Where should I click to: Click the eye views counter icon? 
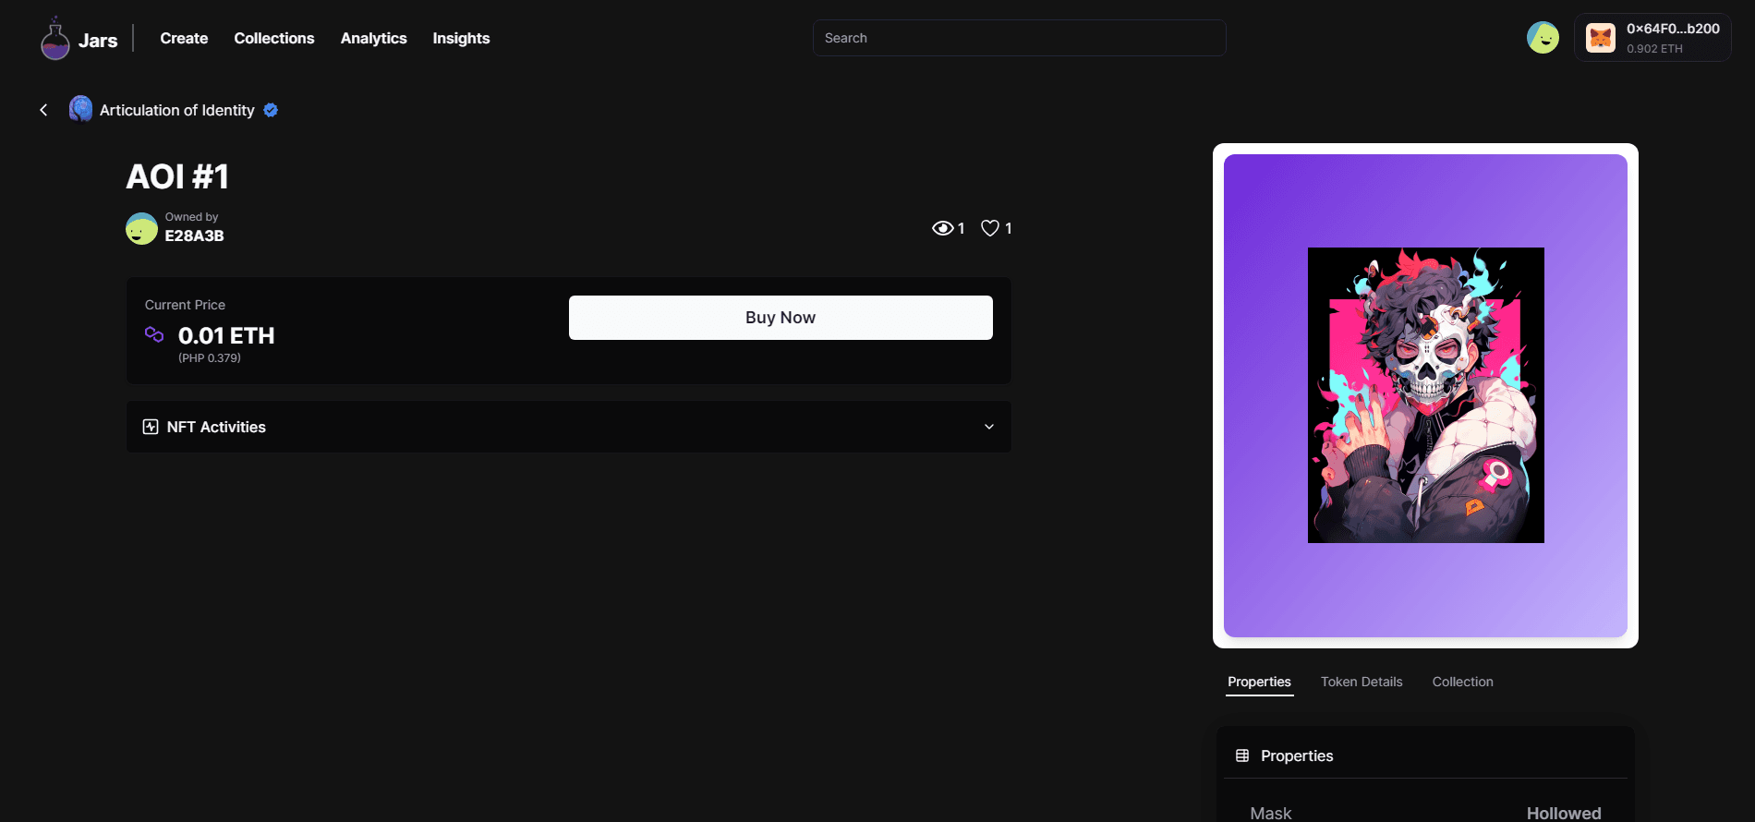942,228
